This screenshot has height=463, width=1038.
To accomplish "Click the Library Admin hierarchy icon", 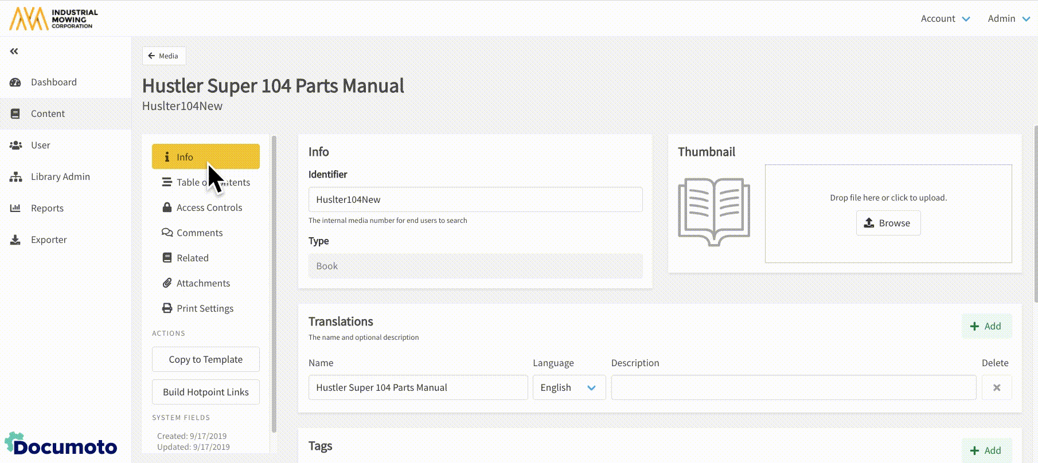I will pyautogui.click(x=15, y=177).
